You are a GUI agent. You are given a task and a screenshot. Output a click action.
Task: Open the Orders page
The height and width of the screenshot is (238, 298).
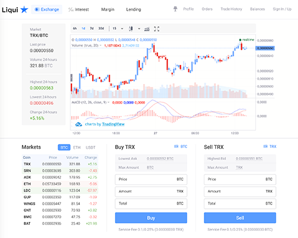coord(207,9)
